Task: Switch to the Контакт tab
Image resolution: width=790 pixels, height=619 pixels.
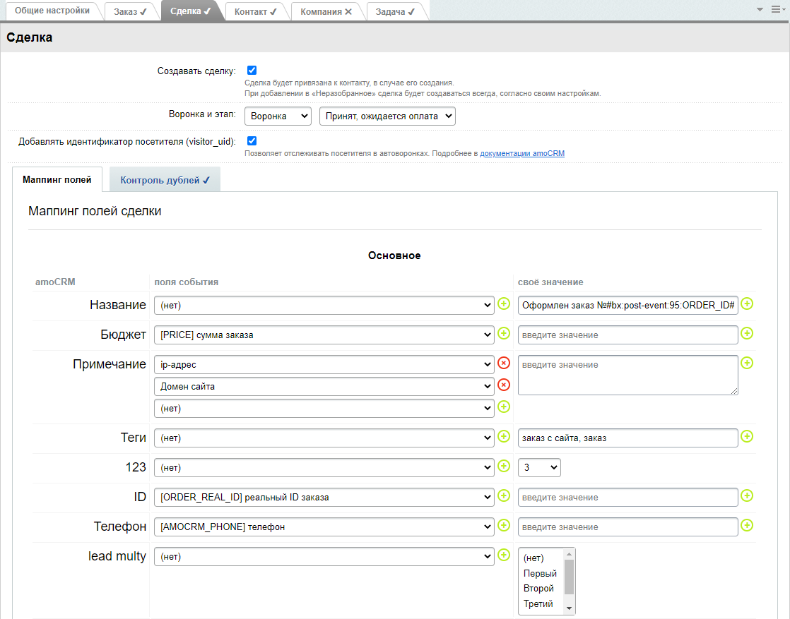Action: pos(255,12)
